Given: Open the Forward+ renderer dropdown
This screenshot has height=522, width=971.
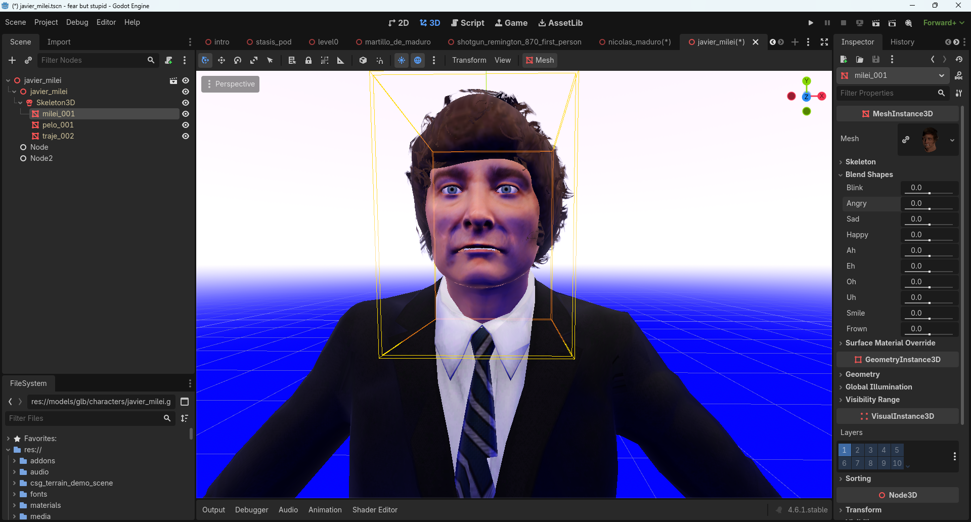Looking at the screenshot, I should coord(943,23).
